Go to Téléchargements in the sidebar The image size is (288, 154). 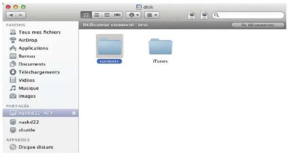coord(39,72)
